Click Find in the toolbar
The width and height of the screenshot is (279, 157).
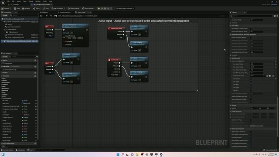click(46, 8)
